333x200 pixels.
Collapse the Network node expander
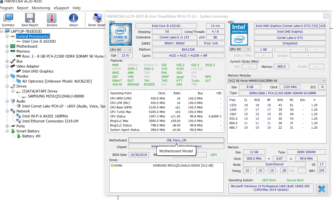7,111
